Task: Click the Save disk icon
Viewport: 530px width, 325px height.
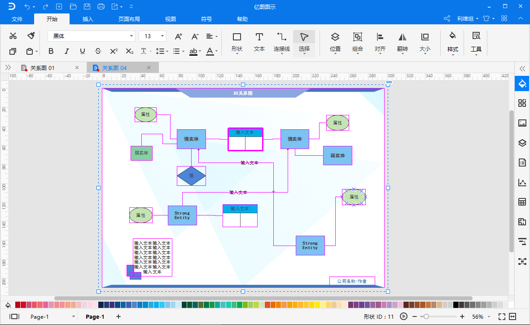Action: pyautogui.click(x=87, y=6)
